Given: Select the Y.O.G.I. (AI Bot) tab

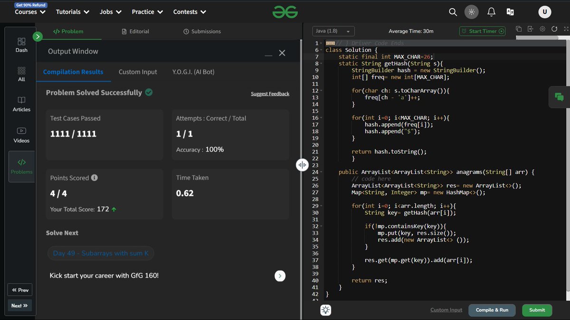Looking at the screenshot, I should (193, 72).
